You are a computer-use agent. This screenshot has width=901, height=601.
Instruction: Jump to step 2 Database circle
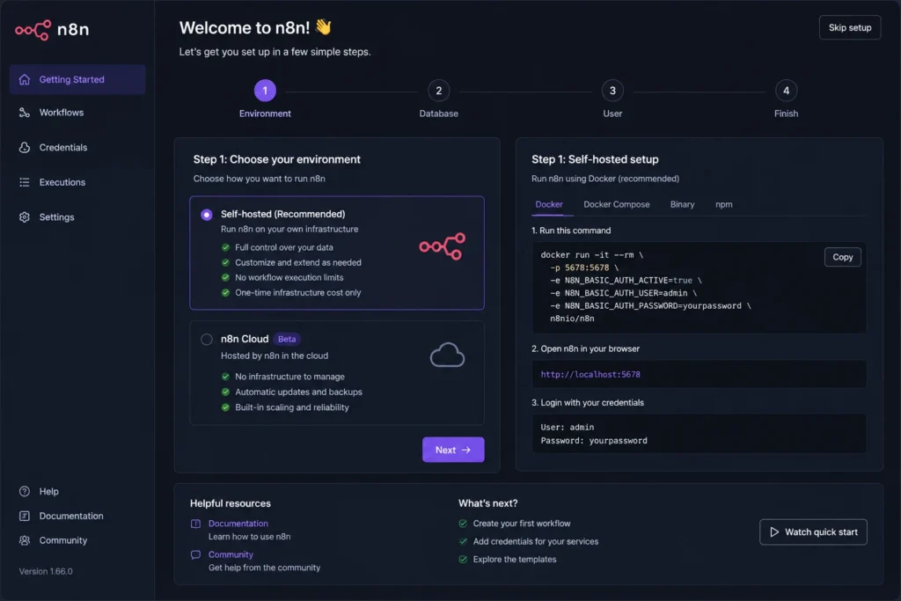pyautogui.click(x=438, y=91)
